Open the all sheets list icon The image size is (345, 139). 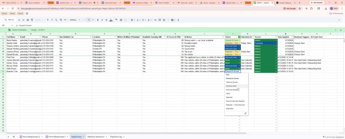coord(14,137)
